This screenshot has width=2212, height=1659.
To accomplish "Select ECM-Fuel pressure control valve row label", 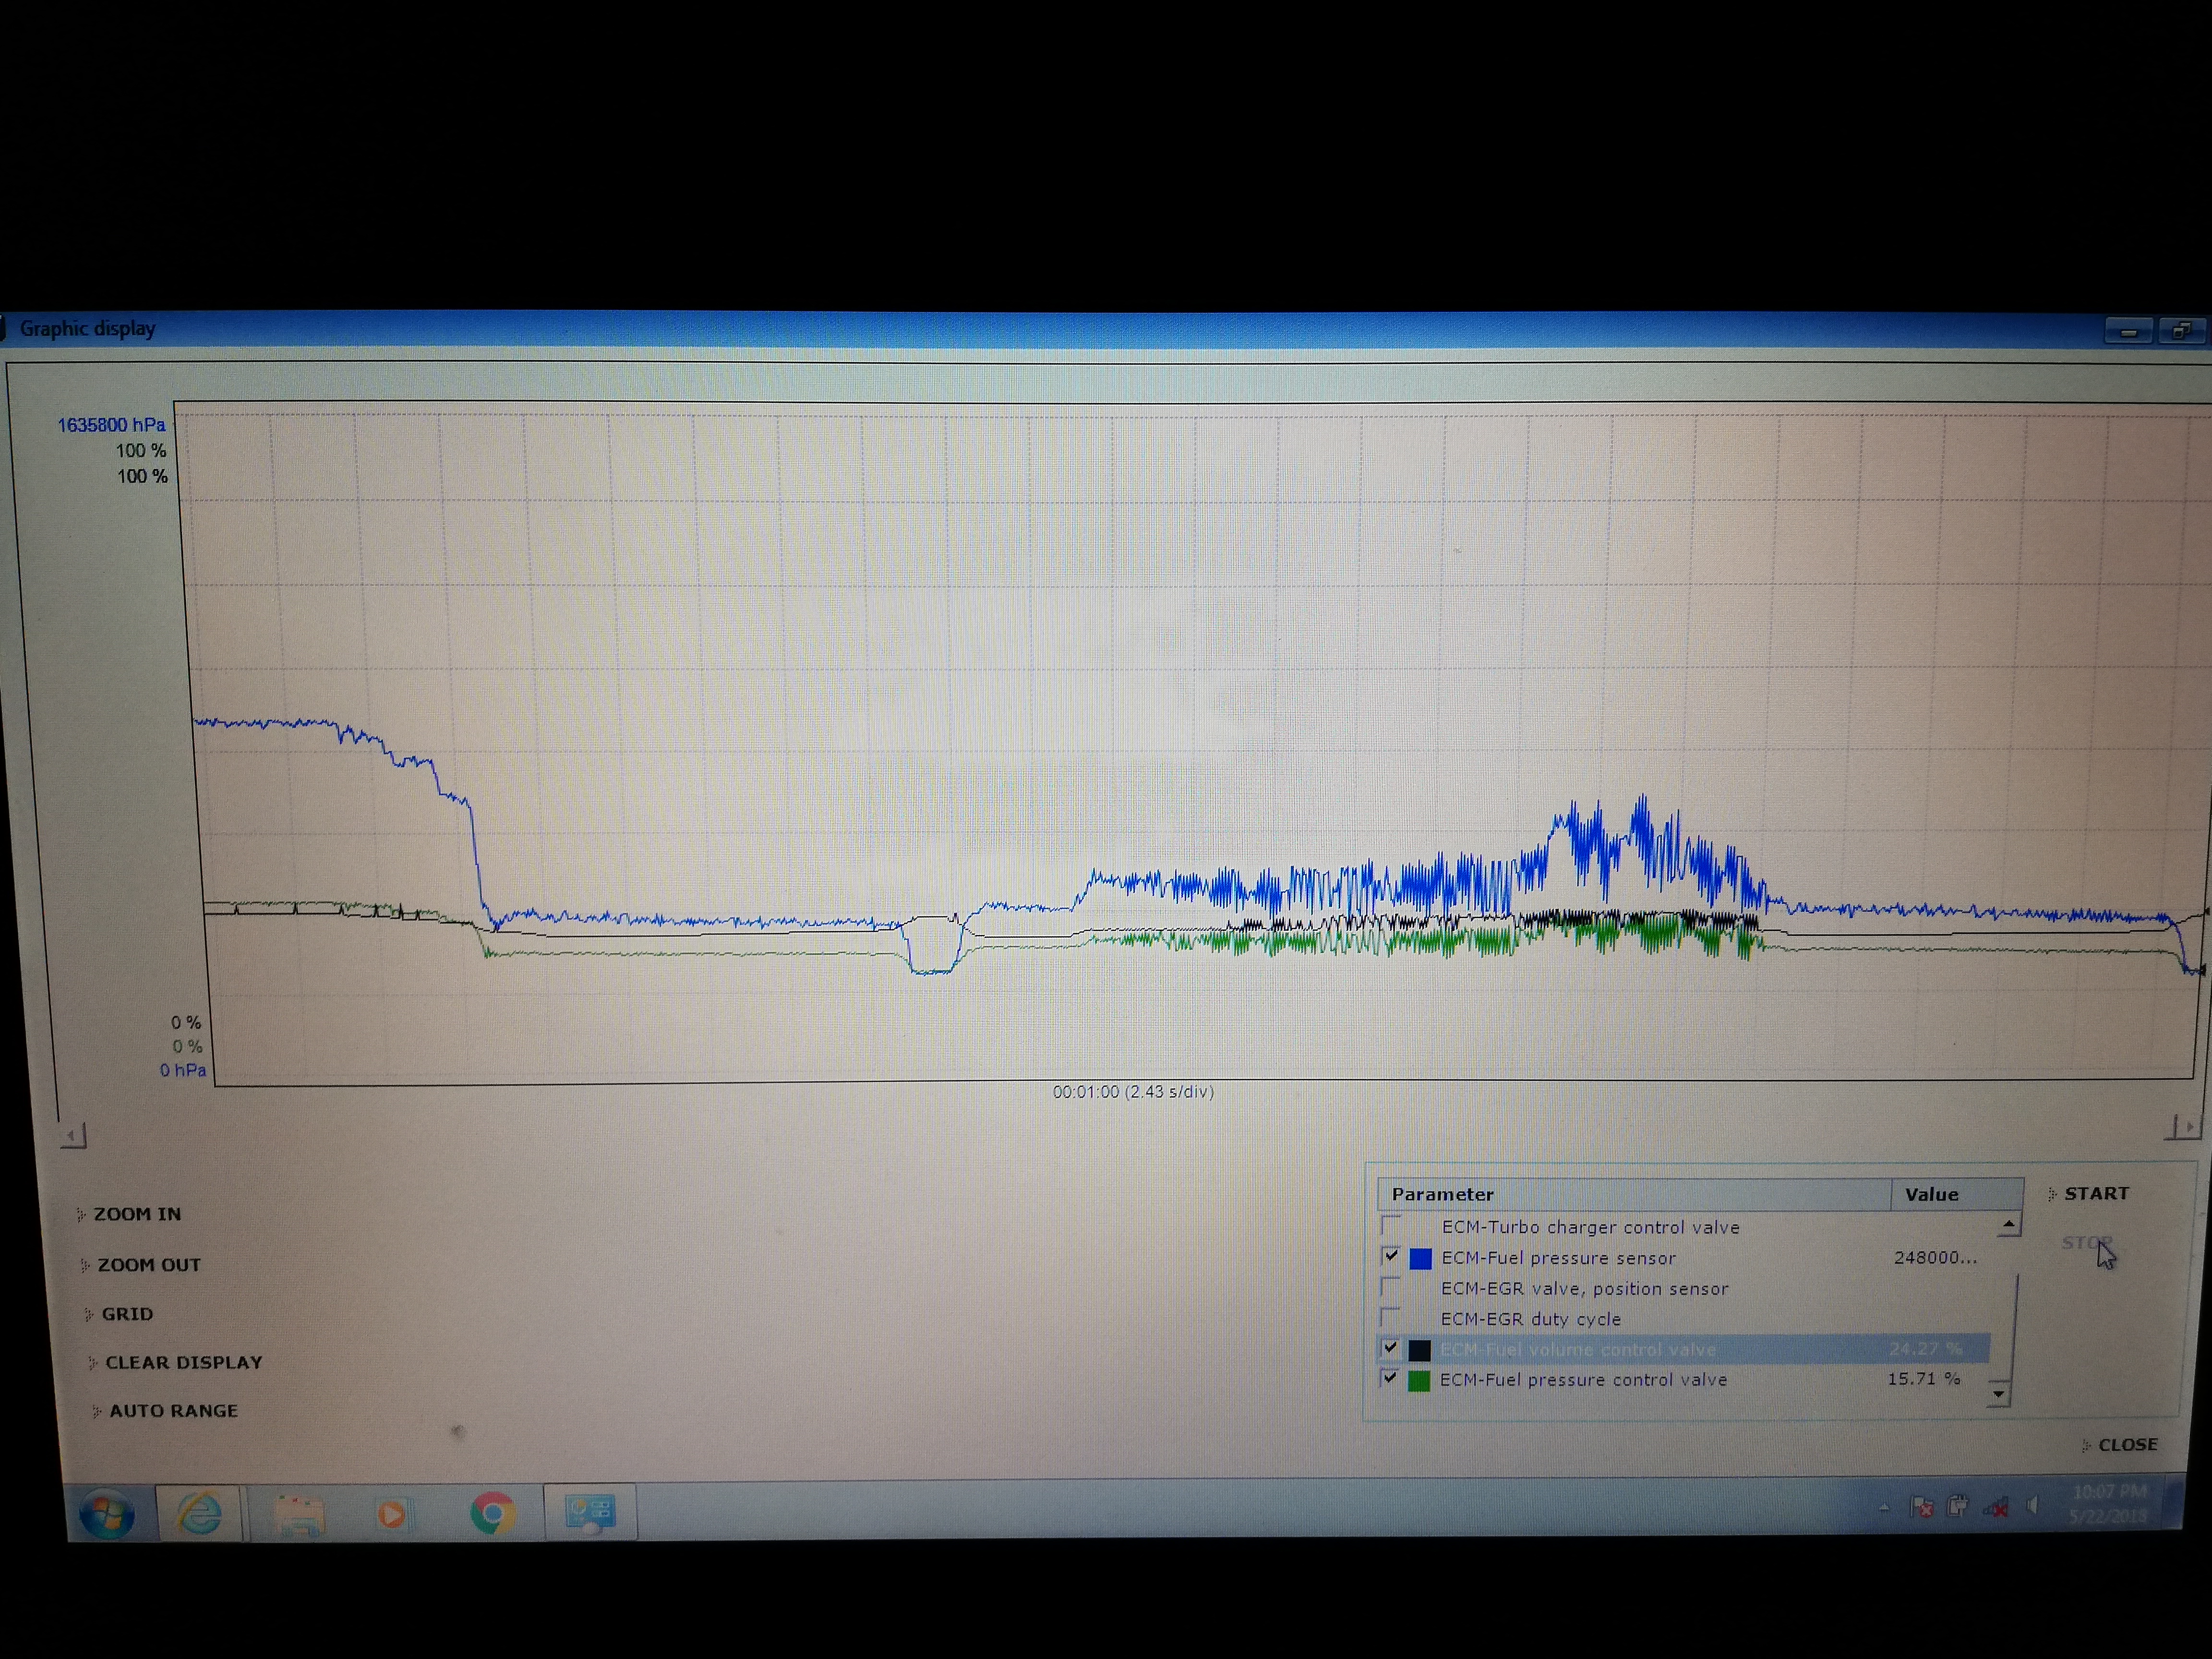I will coord(1583,1380).
